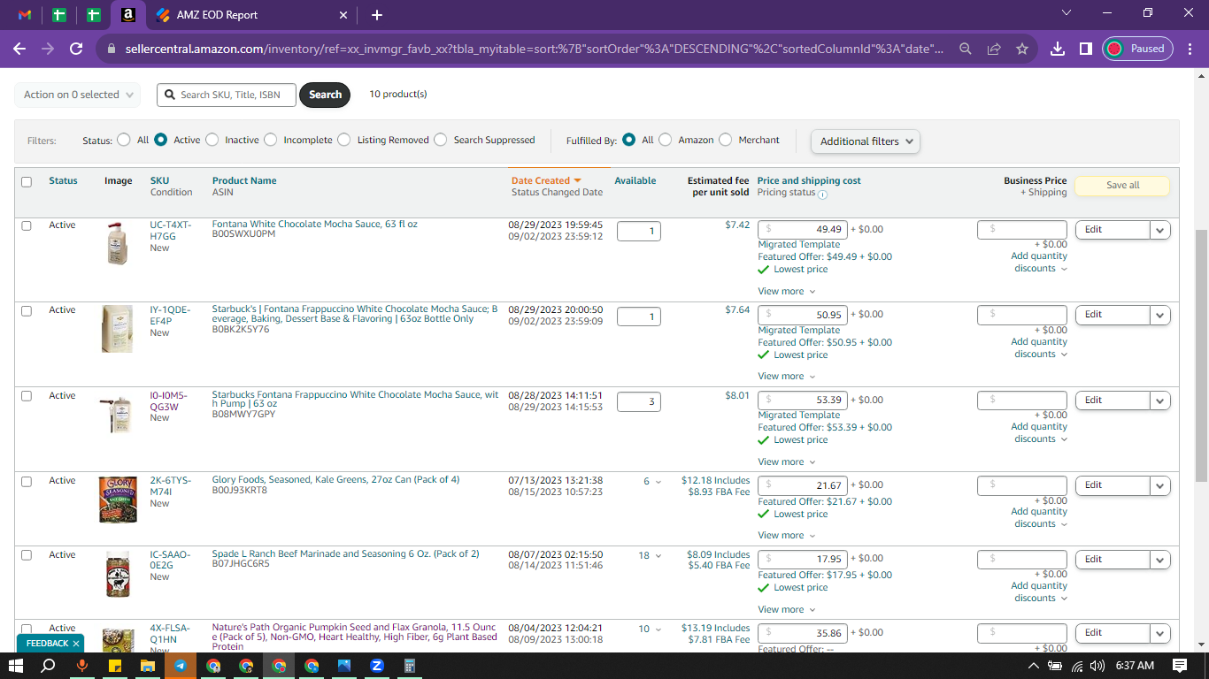
Task: Click the Pricing status info icon
Action: pyautogui.click(x=822, y=195)
